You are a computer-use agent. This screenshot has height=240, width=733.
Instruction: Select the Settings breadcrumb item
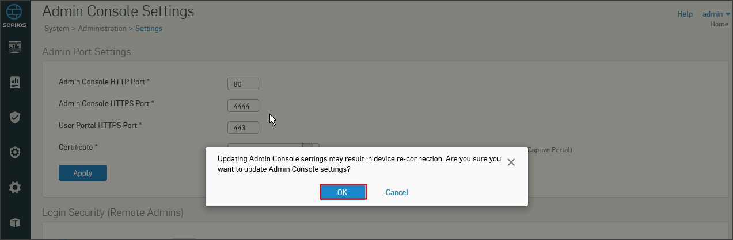[149, 28]
